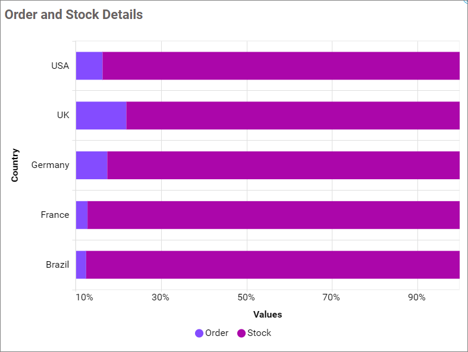Click the Country axis title

[x=15, y=165]
